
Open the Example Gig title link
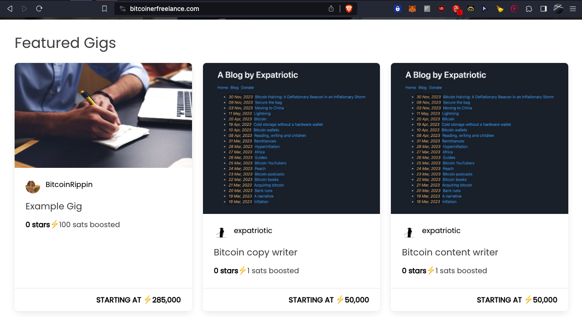[x=54, y=206]
